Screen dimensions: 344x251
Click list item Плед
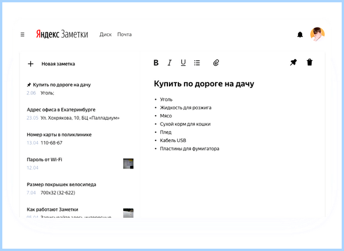(x=166, y=132)
